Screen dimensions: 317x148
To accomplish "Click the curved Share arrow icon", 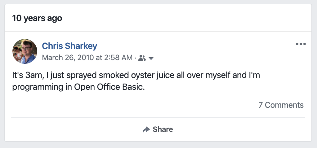I will [x=146, y=129].
